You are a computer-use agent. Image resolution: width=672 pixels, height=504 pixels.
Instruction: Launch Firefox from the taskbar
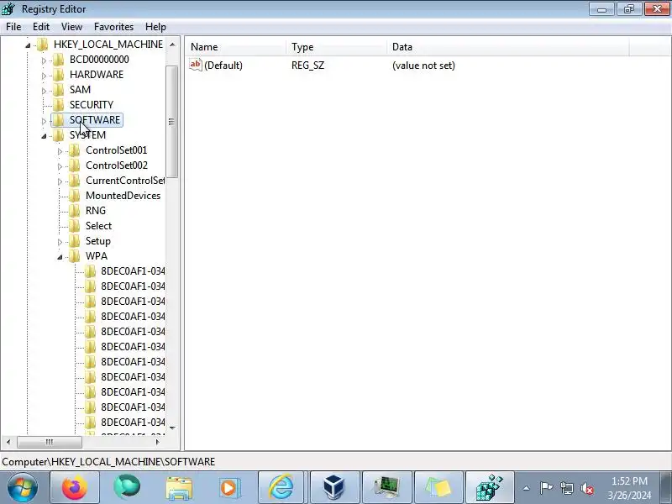tap(75, 487)
